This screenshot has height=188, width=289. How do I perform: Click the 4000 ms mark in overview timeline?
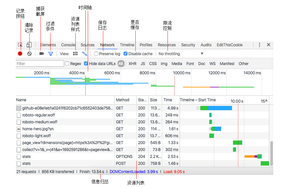77,73
